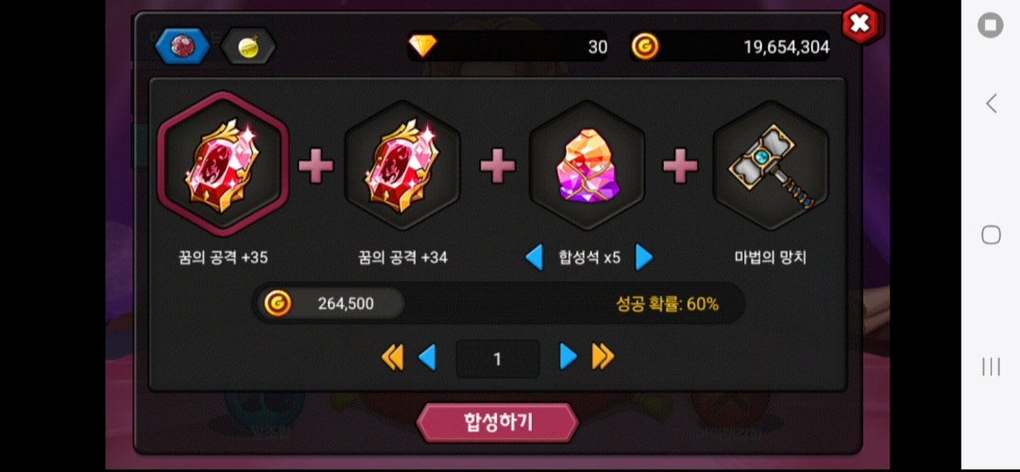
Task: Tap the gold coin icon at top
Action: tap(645, 46)
